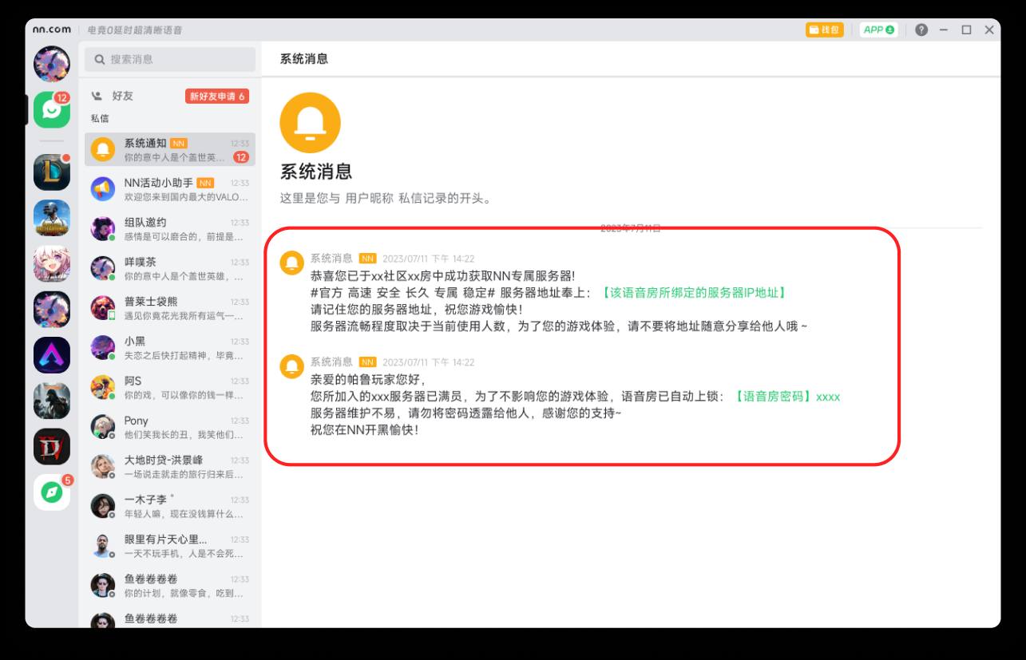Open the 眼里有片天心里... conversation
The image size is (1026, 660).
[x=170, y=545]
